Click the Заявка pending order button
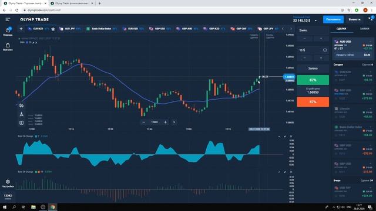The height and width of the screenshot is (211, 376). 313,69
